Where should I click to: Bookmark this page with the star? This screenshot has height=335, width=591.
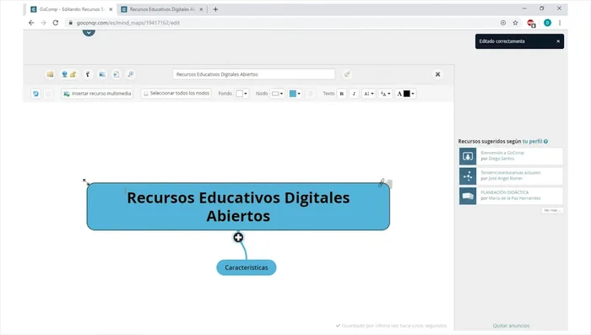point(515,23)
